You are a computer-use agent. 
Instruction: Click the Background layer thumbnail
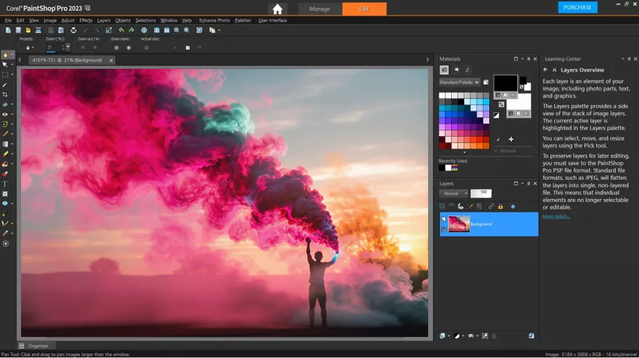(459, 224)
